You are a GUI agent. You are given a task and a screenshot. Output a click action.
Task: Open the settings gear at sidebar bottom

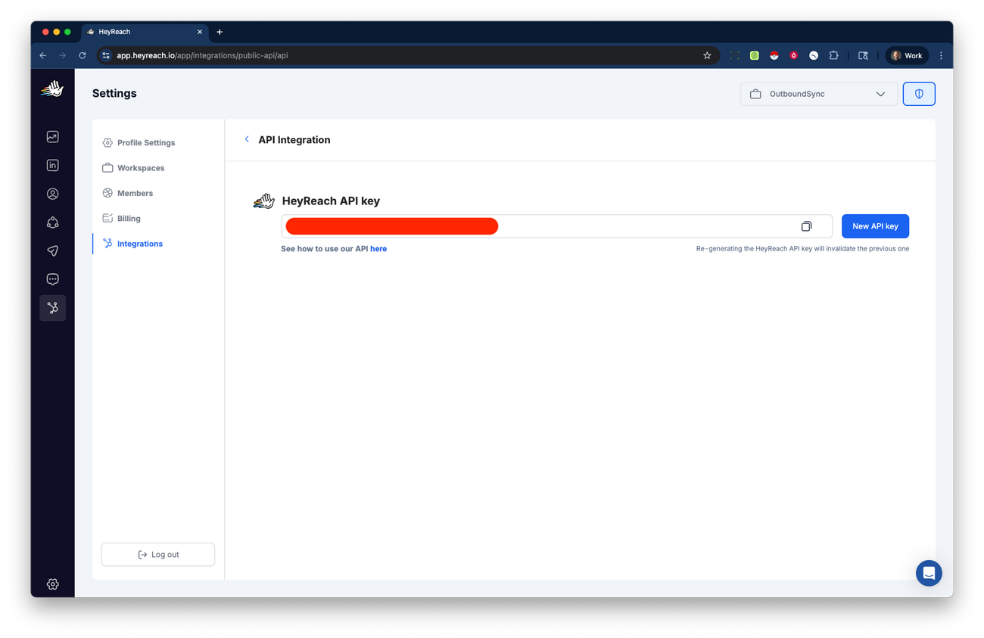coord(52,584)
